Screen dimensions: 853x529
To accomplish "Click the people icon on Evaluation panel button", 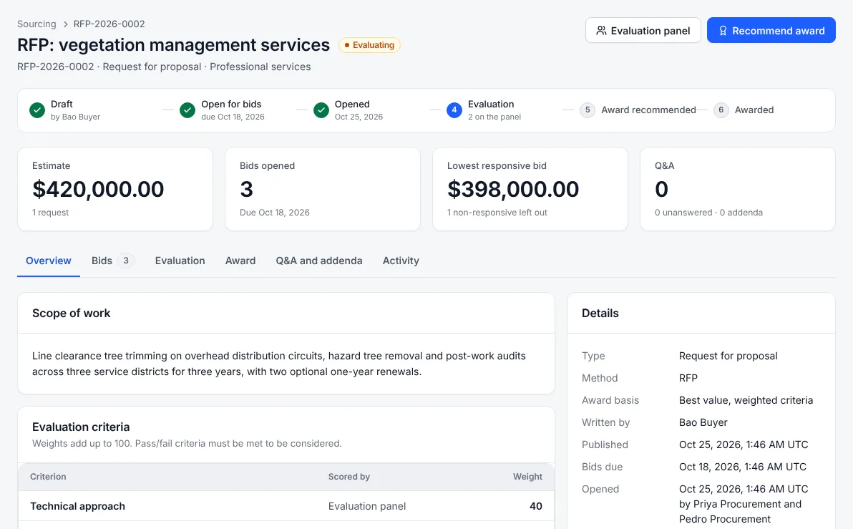I will click(601, 31).
